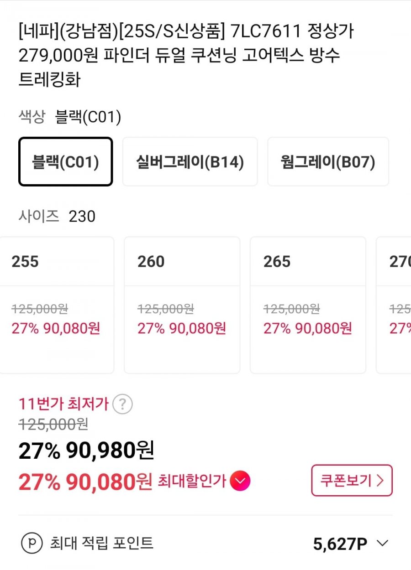Click the 27% 90,080원 max discount price
411x570 pixels.
[x=85, y=482]
